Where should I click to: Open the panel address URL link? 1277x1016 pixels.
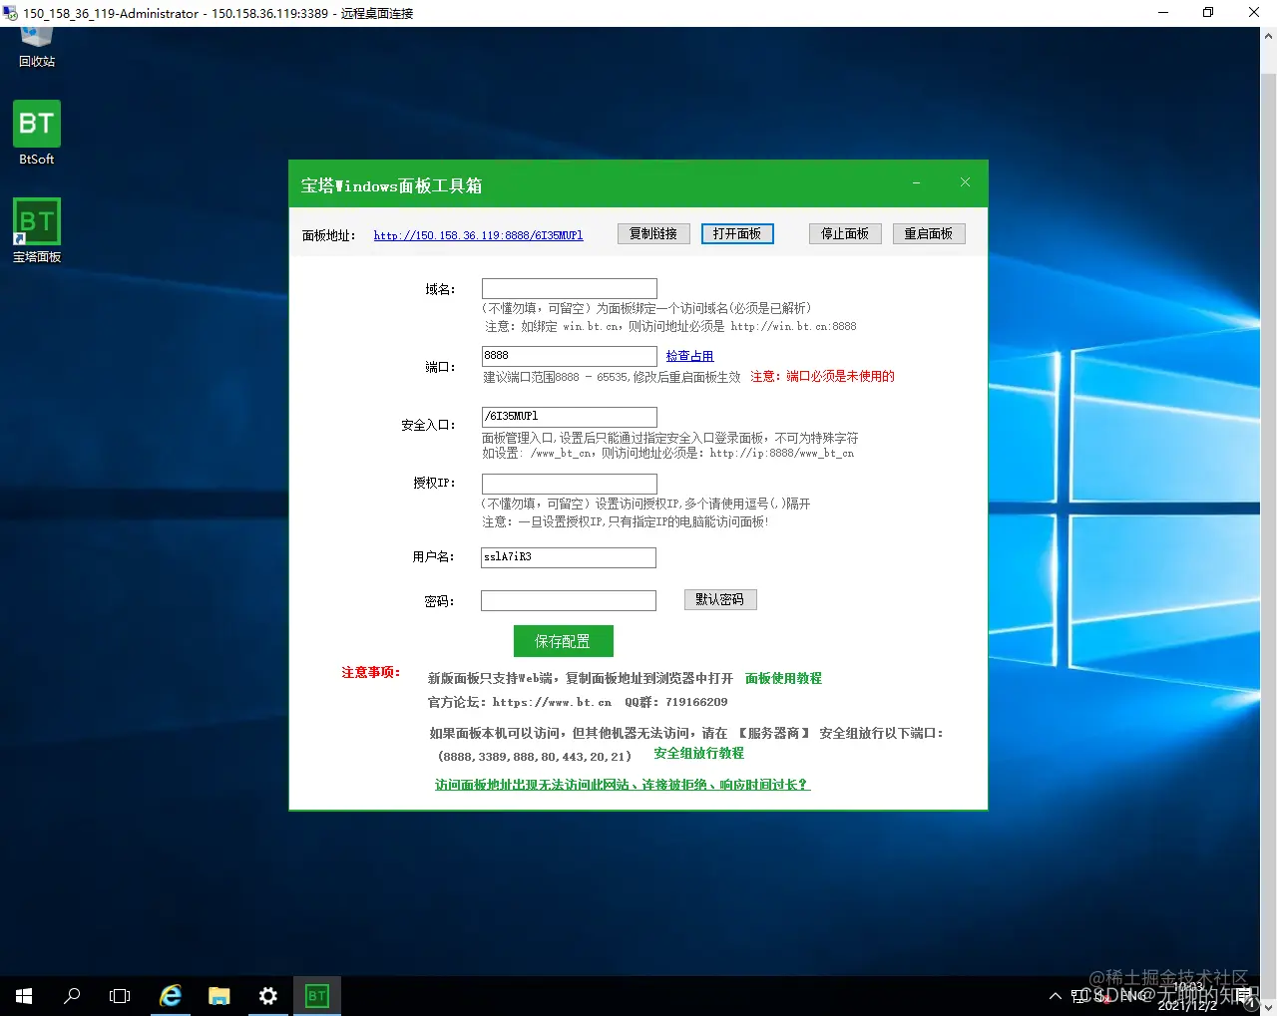478,235
